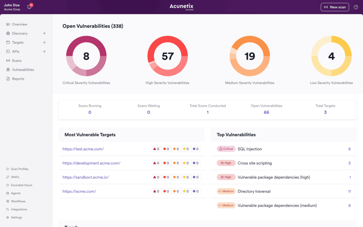Viewport: 363px width, 227px height.
Task: Open the Vulnerabilities page
Action: tap(23, 70)
